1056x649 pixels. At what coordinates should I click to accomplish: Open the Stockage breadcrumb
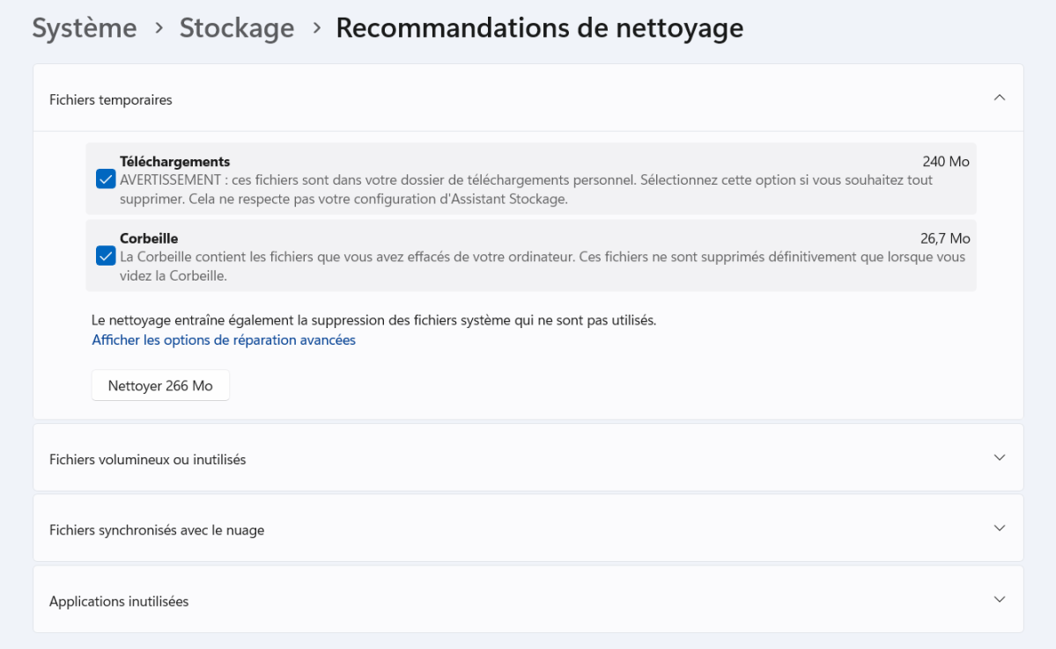pyautogui.click(x=236, y=28)
